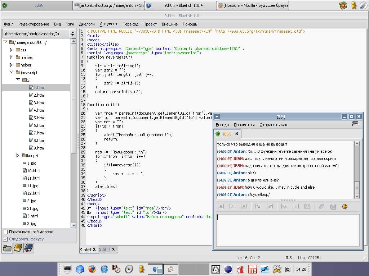369x276 pixels.
Task: Switch to the 2.html document tab
Action: [105, 249]
